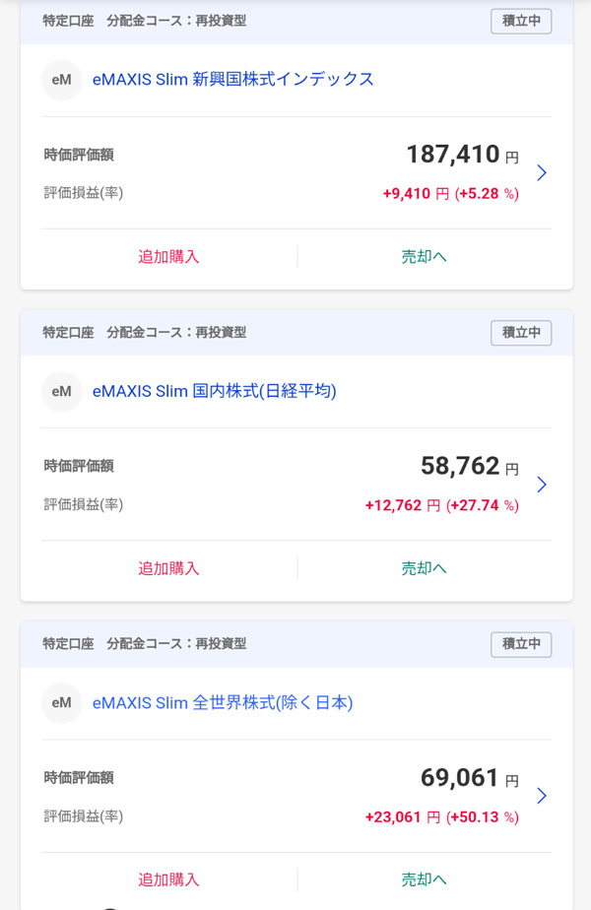This screenshot has width=591, height=910.
Task: Open eMAXIS Slim 新興国株式インデックス fund link
Action: 232,80
